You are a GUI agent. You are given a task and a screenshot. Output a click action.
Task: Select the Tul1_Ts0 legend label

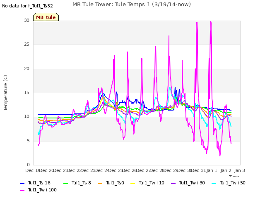click(x=115, y=183)
